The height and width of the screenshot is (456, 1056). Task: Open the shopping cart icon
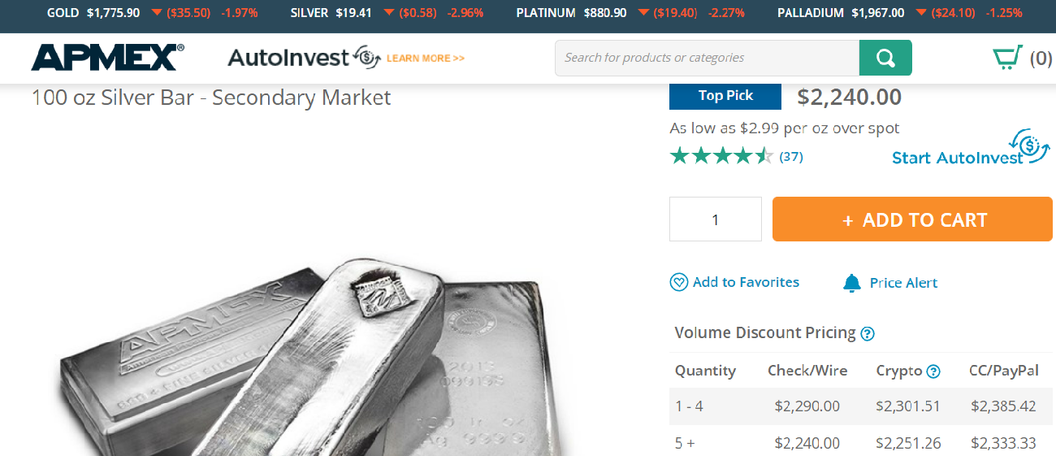(1007, 58)
